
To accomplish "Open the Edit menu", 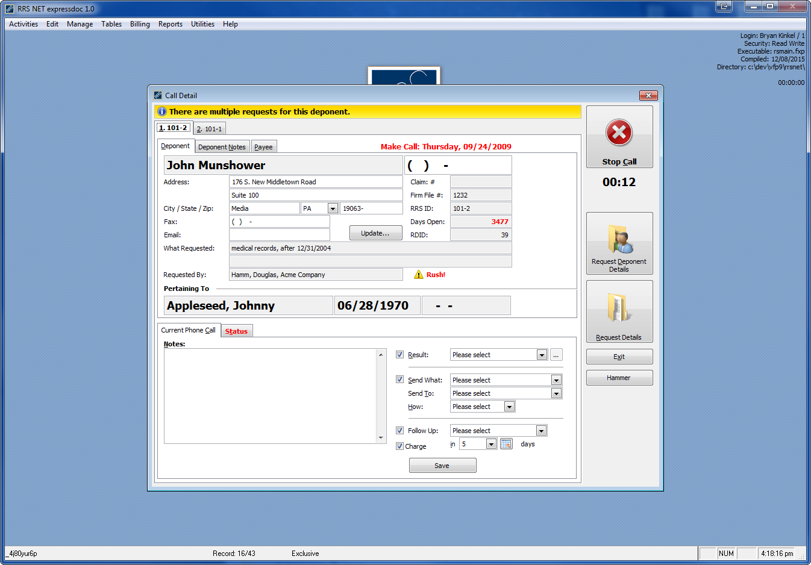I will click(x=52, y=24).
